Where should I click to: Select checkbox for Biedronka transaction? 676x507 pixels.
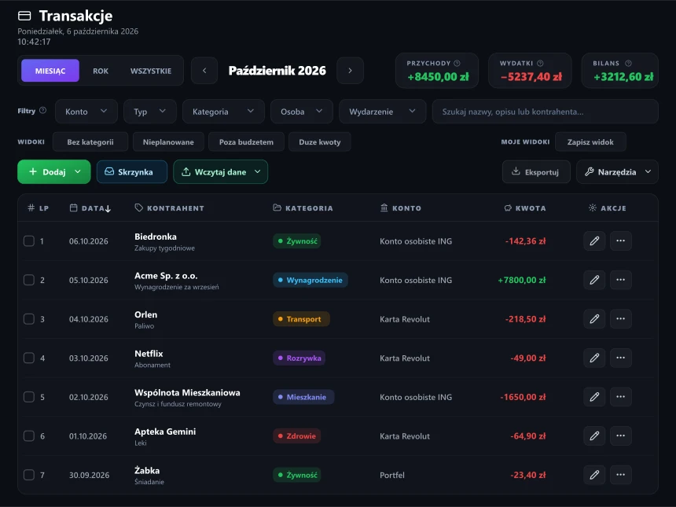[29, 241]
